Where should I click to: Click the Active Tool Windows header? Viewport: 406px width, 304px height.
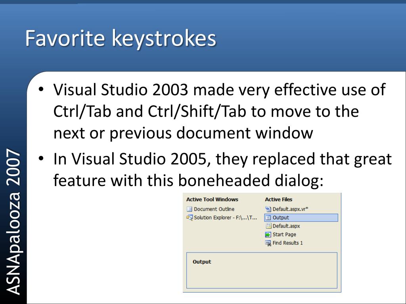[x=212, y=199]
